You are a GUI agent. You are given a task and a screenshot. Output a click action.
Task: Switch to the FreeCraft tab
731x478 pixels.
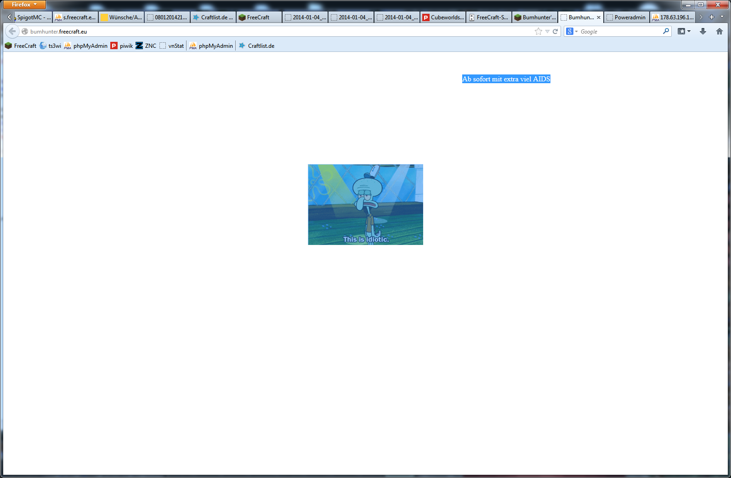tap(259, 17)
